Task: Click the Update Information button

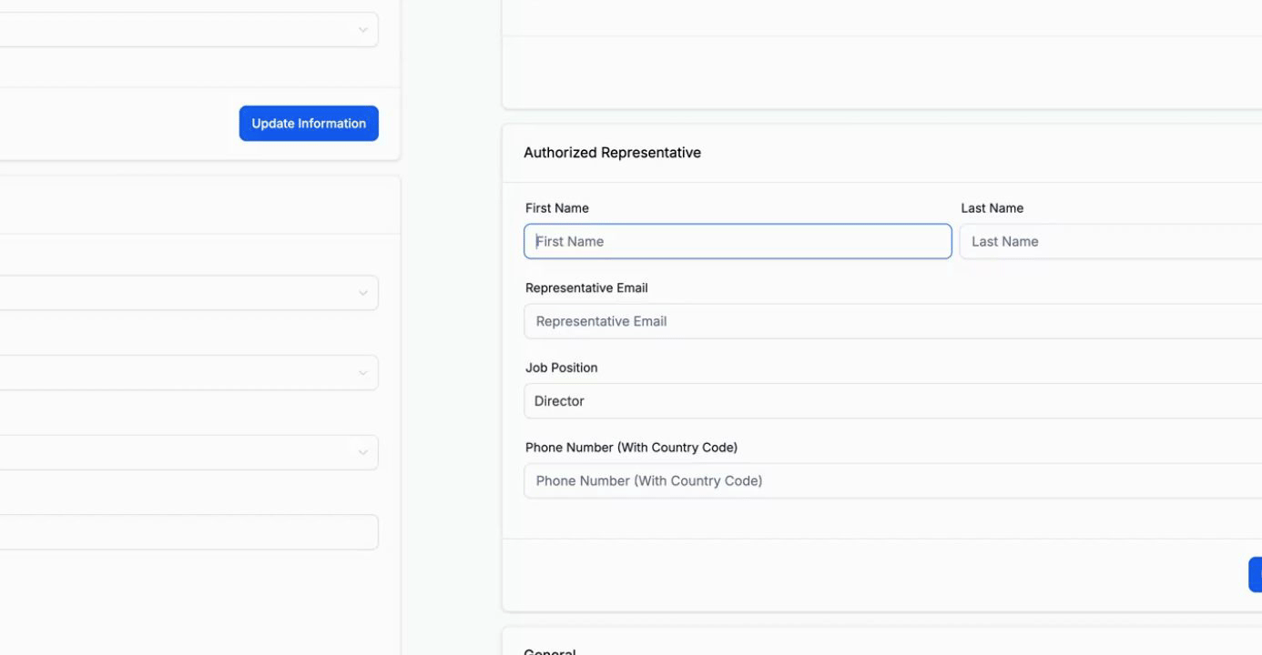Action: tap(309, 124)
